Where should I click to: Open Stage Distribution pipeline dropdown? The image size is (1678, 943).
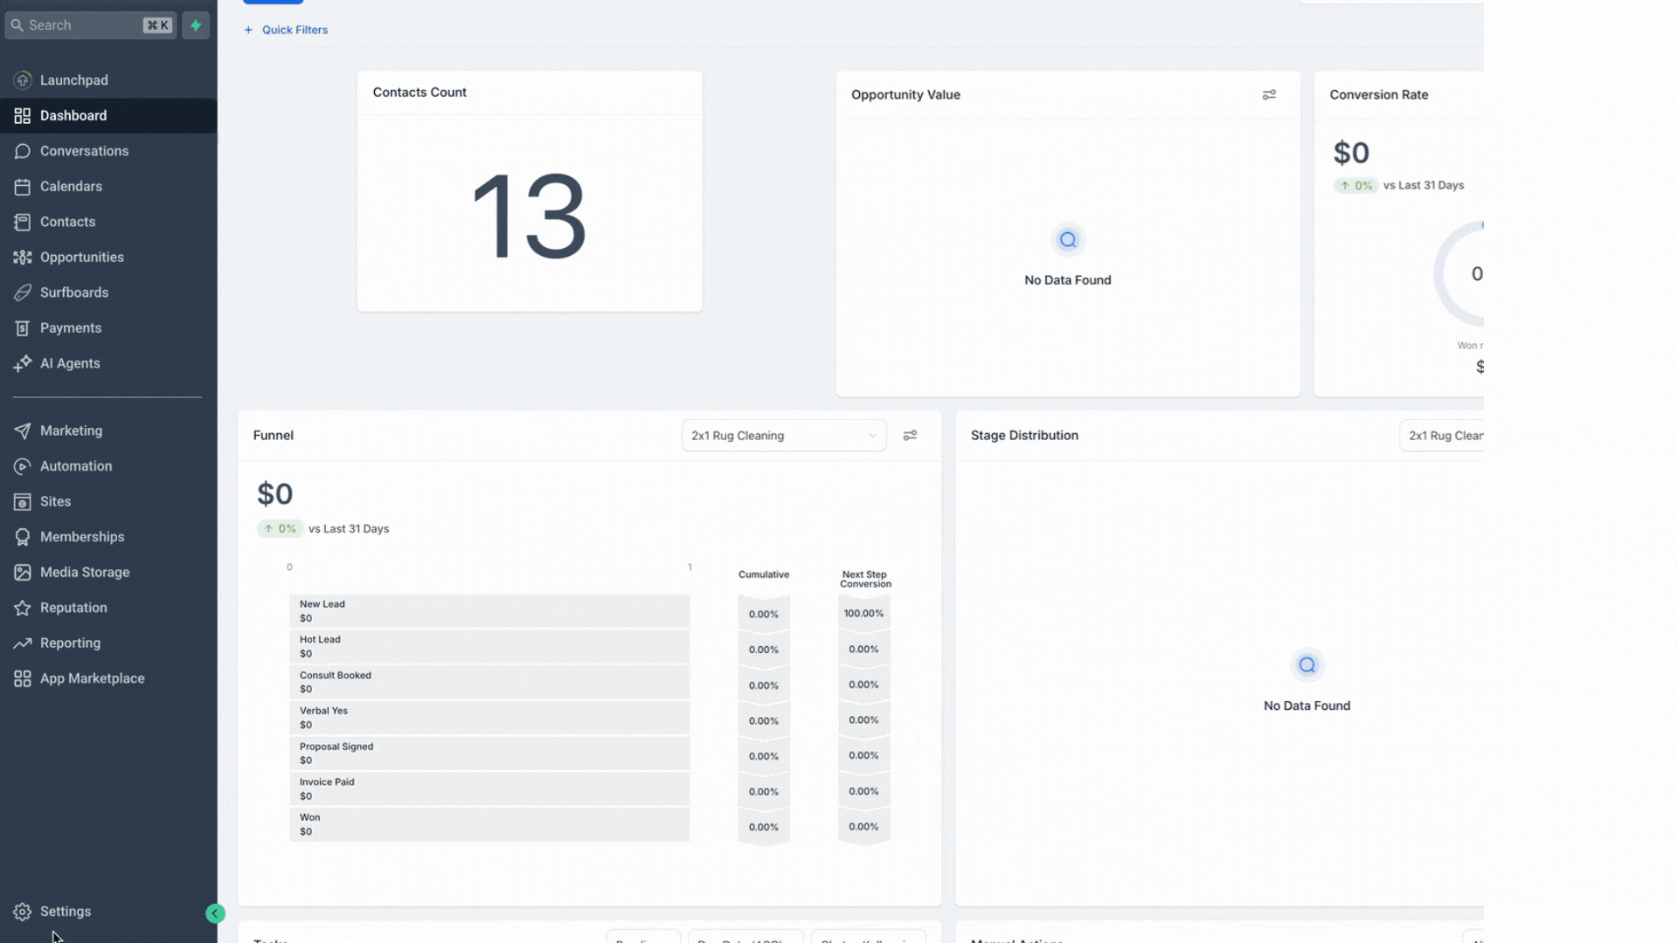coord(1442,436)
